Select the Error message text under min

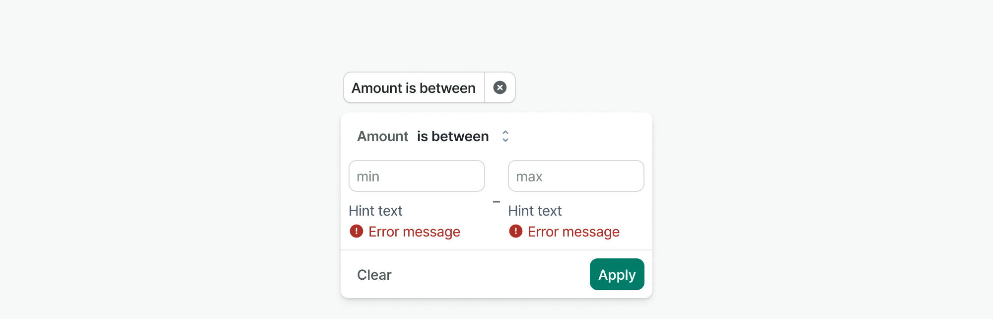(x=414, y=232)
